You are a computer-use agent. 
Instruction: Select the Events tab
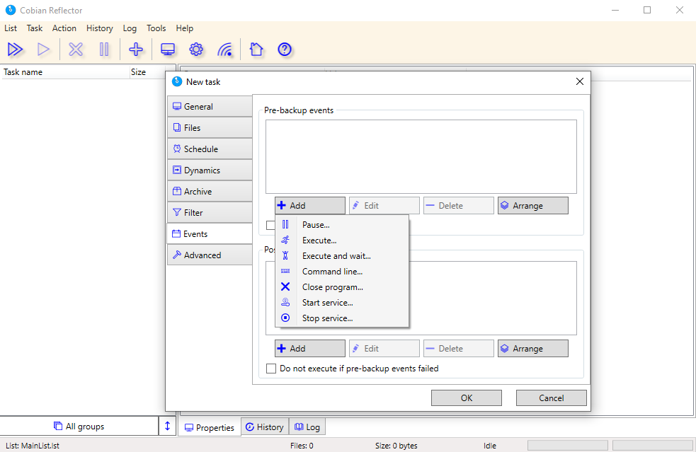210,233
